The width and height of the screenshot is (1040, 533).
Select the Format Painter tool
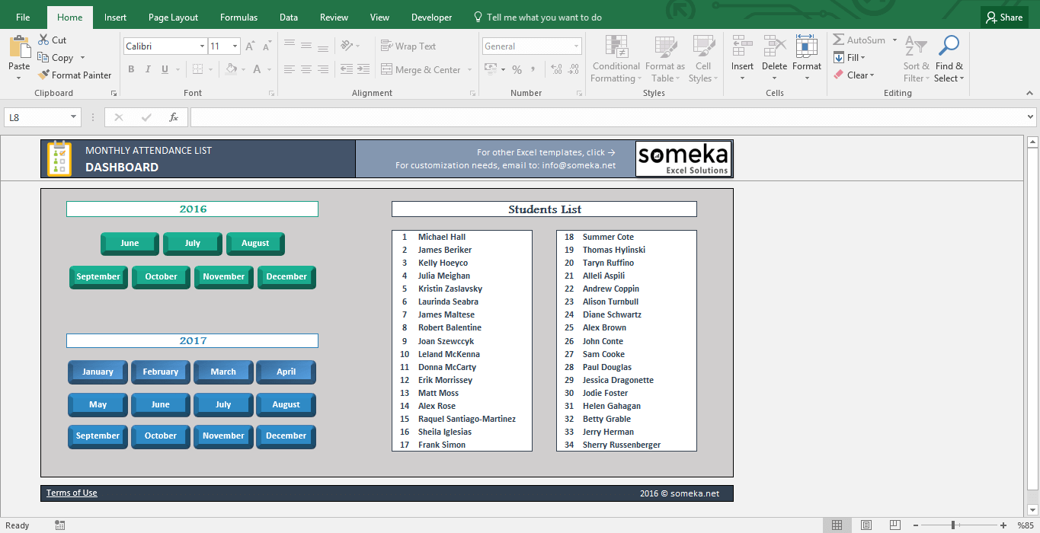click(x=75, y=75)
